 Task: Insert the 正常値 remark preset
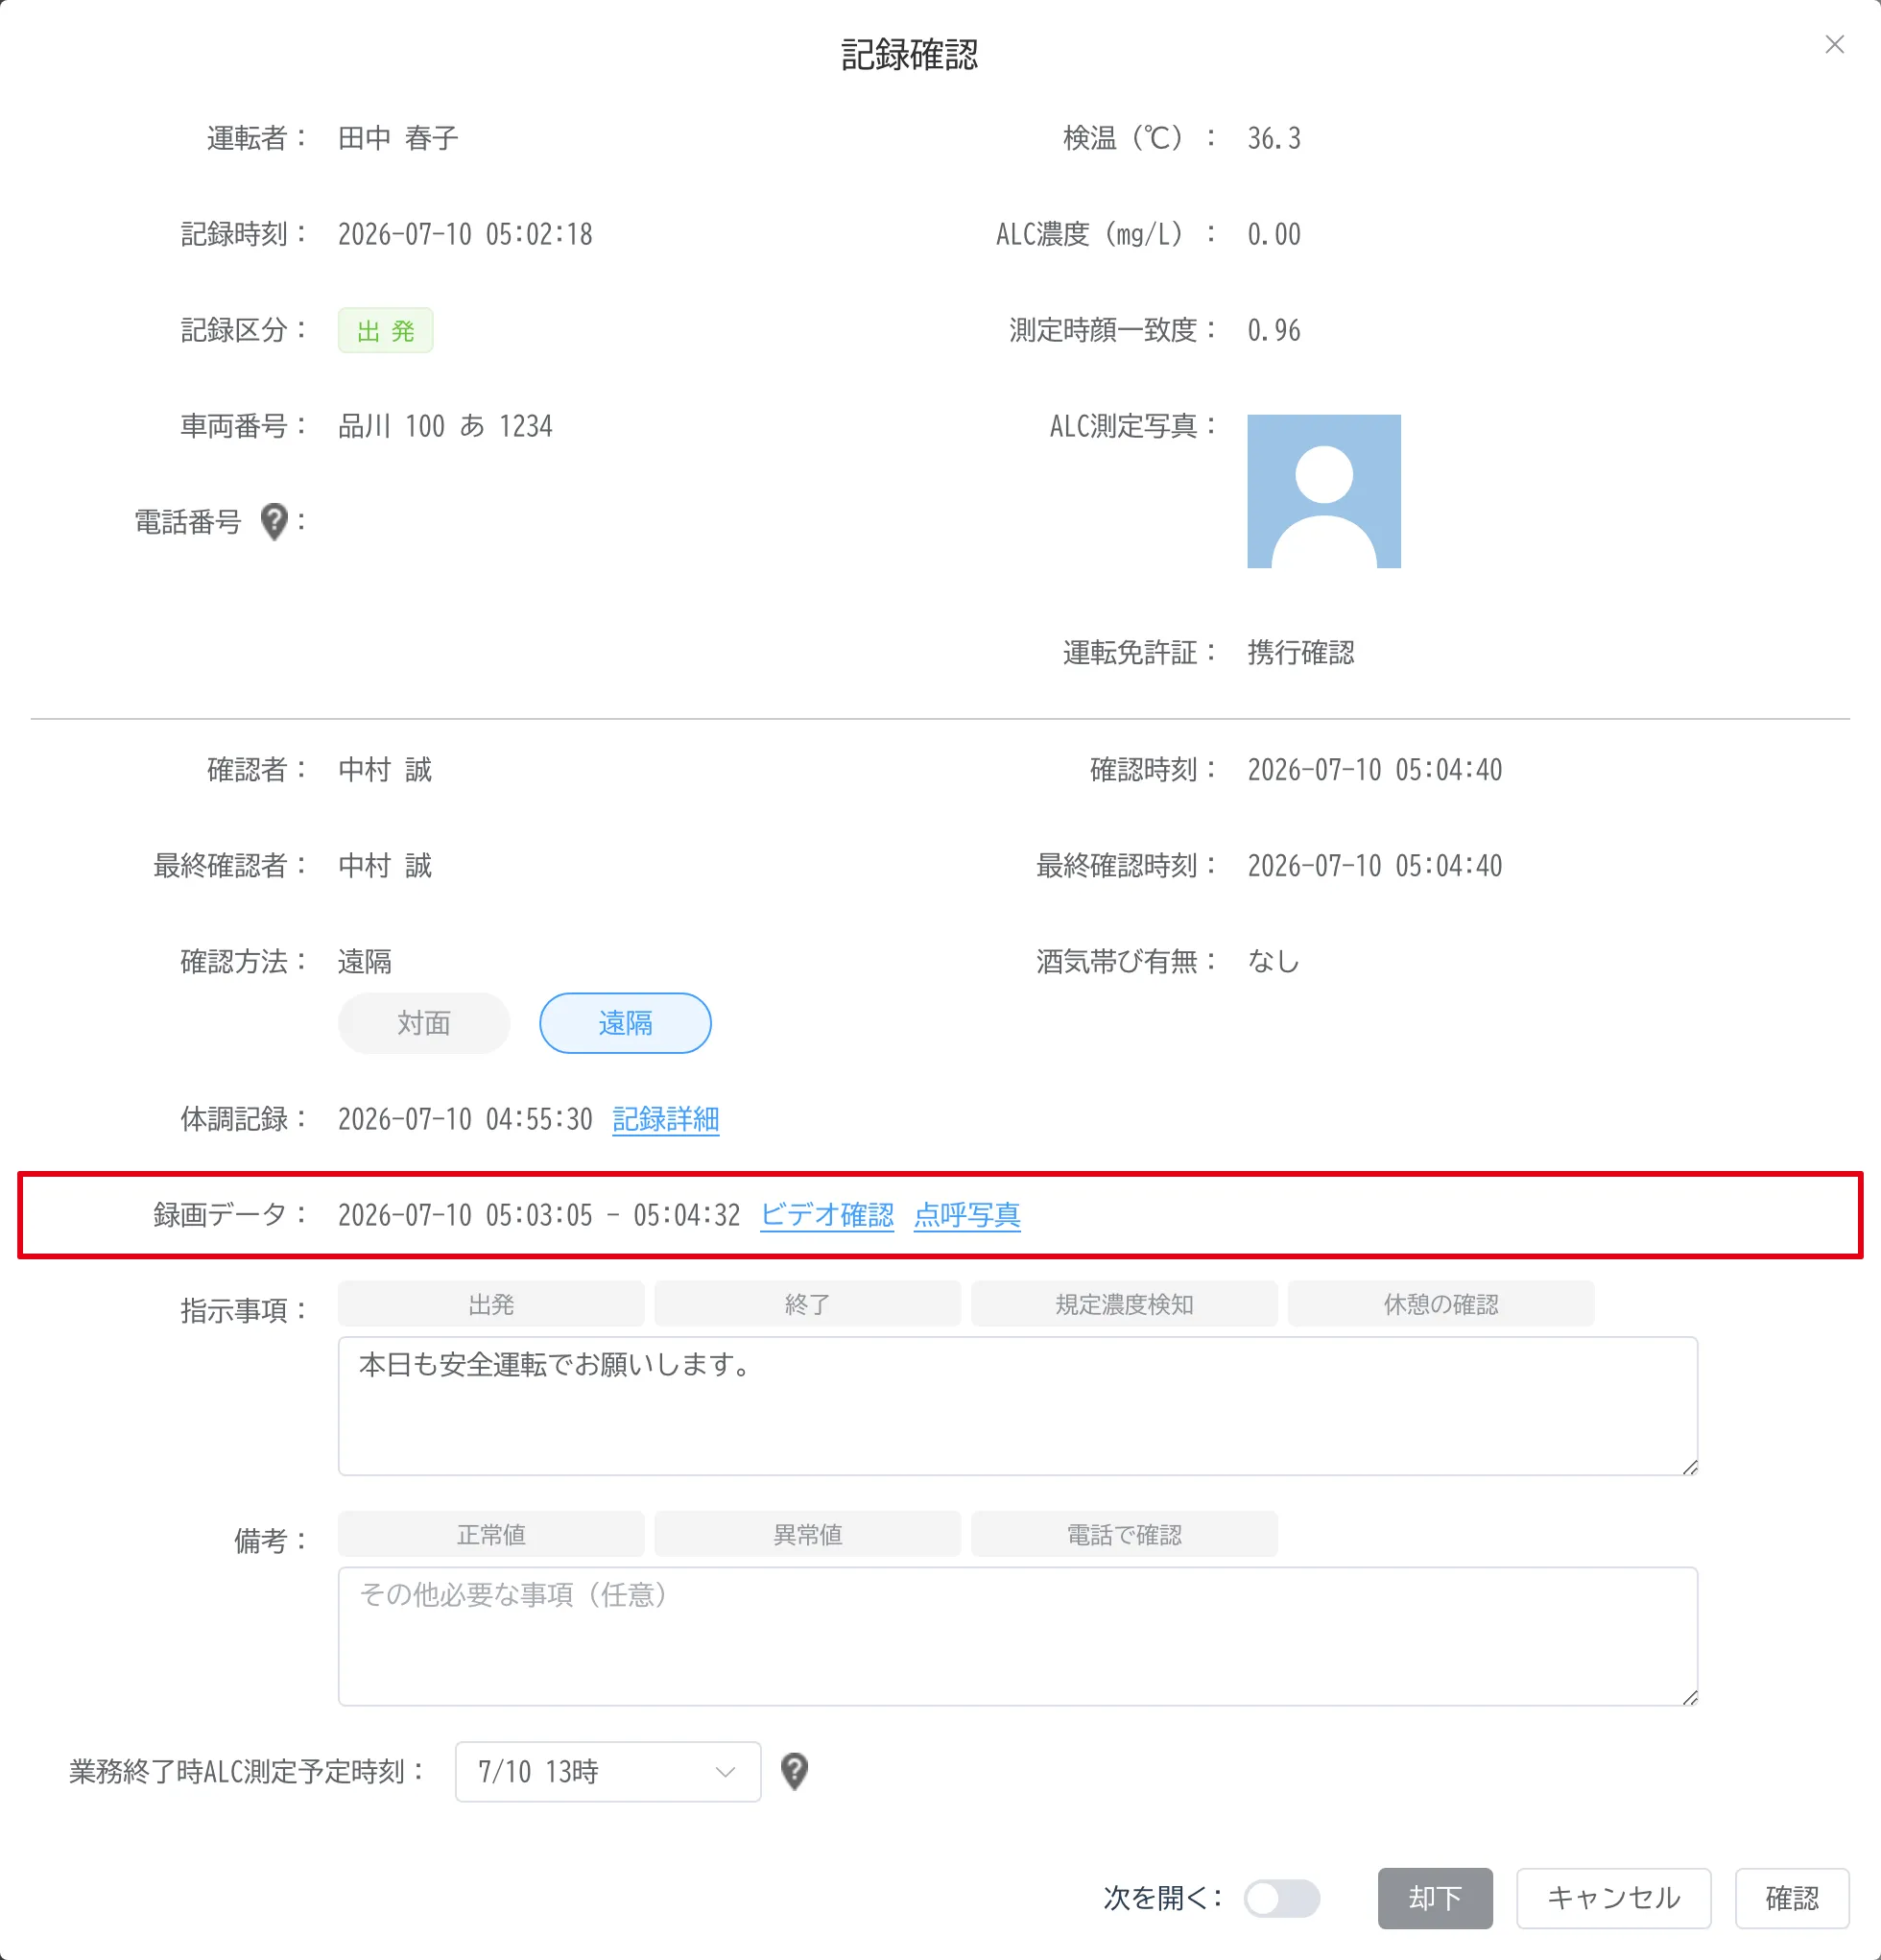point(491,1534)
